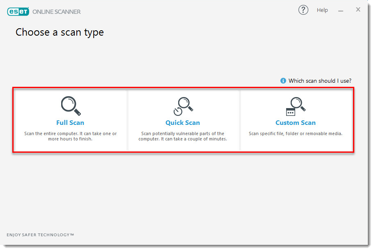Click the "ONLINE SCANNER" header text
Image resolution: width=374 pixels, height=251 pixels.
pyautogui.click(x=57, y=11)
